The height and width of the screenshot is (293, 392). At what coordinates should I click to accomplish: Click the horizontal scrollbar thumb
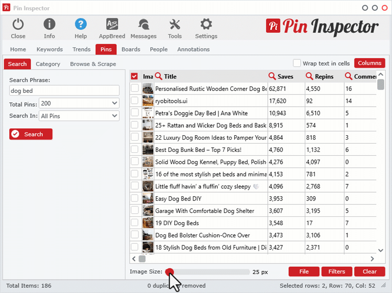click(x=142, y=259)
